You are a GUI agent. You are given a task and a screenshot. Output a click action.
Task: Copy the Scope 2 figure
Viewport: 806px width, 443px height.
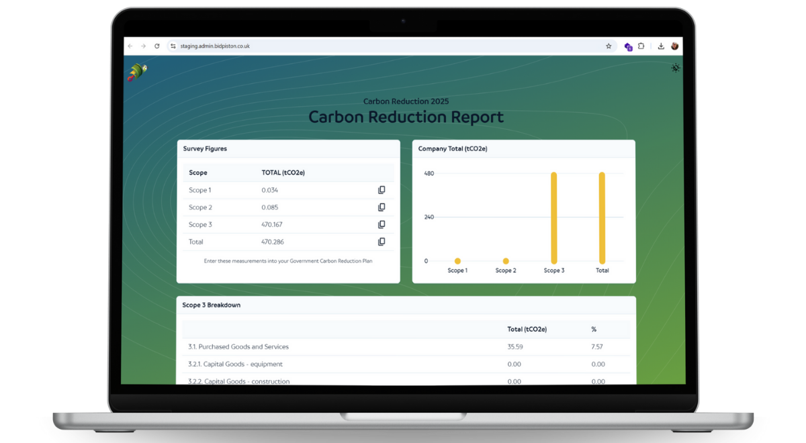[382, 207]
